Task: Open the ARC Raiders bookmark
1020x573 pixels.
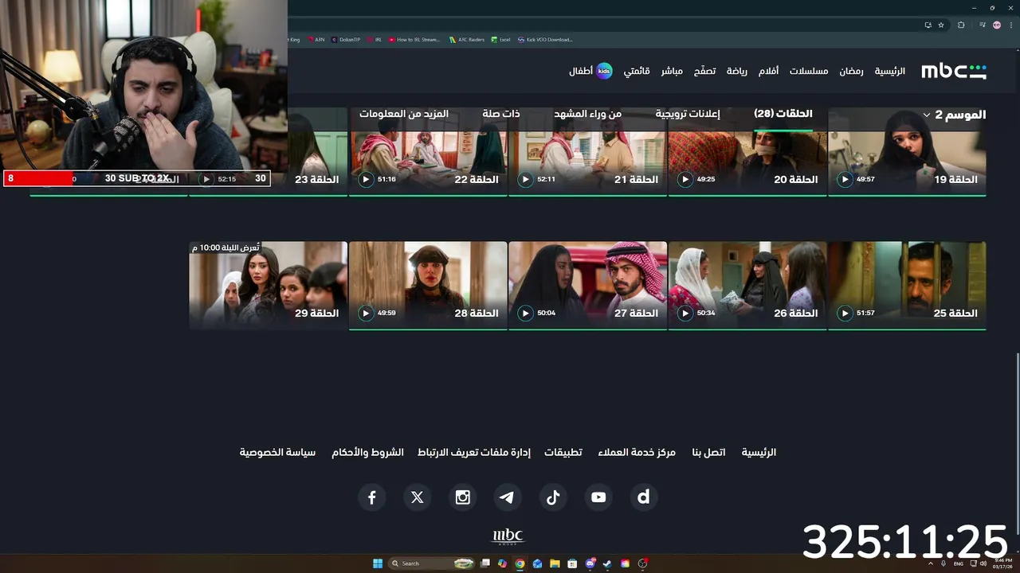Action: [467, 39]
